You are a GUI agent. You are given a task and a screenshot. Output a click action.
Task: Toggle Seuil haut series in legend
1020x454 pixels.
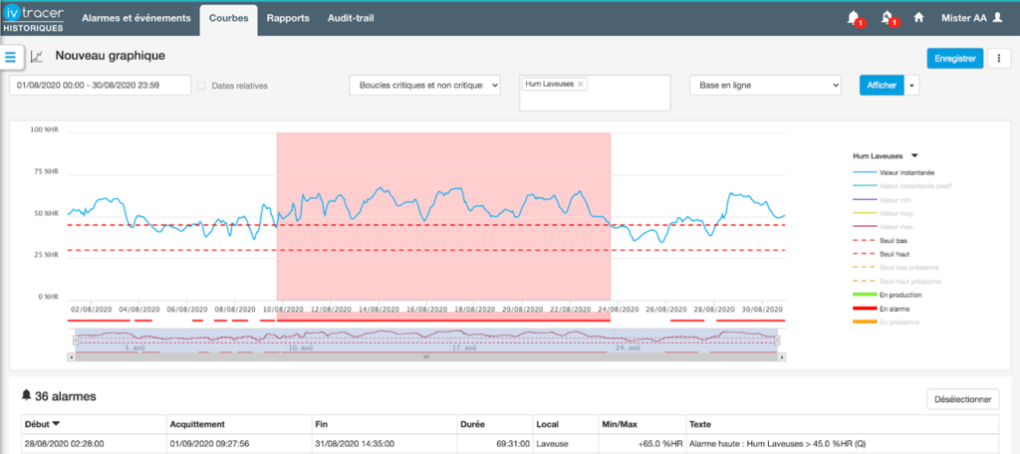893,255
